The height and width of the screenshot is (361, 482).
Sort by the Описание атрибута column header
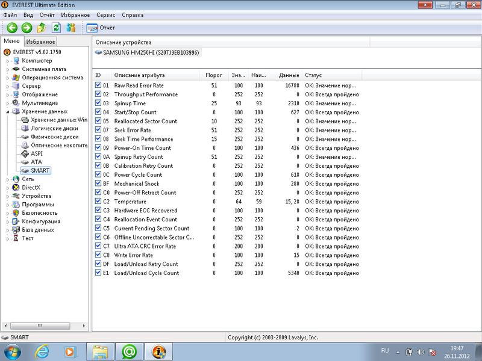[x=155, y=75]
